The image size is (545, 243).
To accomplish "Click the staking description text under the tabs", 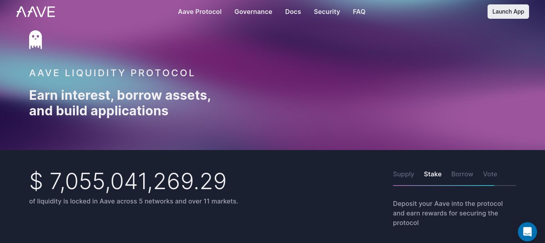I will pyautogui.click(x=448, y=213).
